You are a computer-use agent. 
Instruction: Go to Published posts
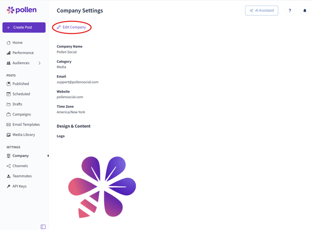click(20, 84)
